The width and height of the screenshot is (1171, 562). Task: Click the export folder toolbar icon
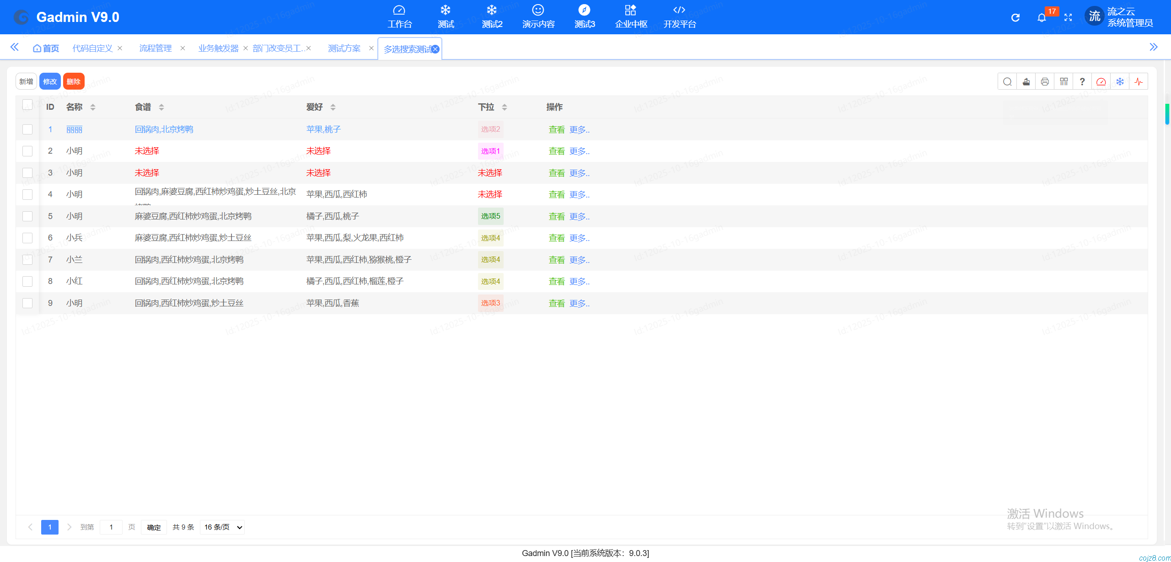click(x=1026, y=82)
